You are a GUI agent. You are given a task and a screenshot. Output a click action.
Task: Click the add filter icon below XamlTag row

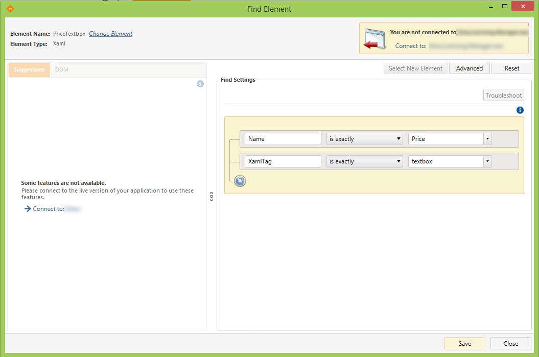coord(240,181)
